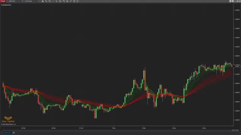Viewport: 241px width, 135px height.
Task: Click the zoom in magnifier icon
Action: (49, 1)
